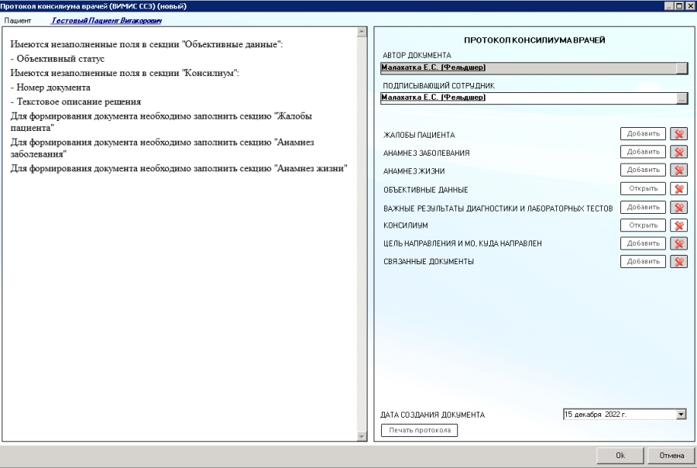
Task: Confirm the protocol with Ok
Action: coord(620,456)
